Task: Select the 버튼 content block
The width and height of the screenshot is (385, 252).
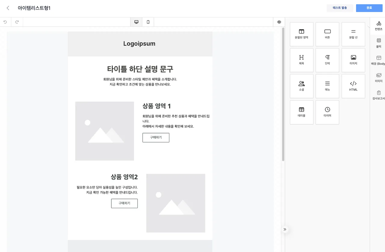Action: pyautogui.click(x=327, y=34)
